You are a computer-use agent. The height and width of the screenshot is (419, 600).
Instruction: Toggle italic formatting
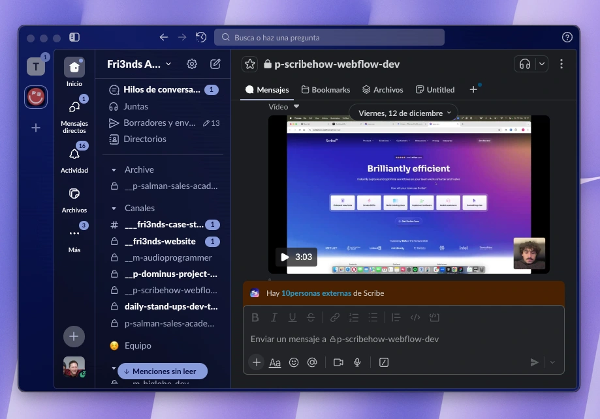click(x=274, y=317)
